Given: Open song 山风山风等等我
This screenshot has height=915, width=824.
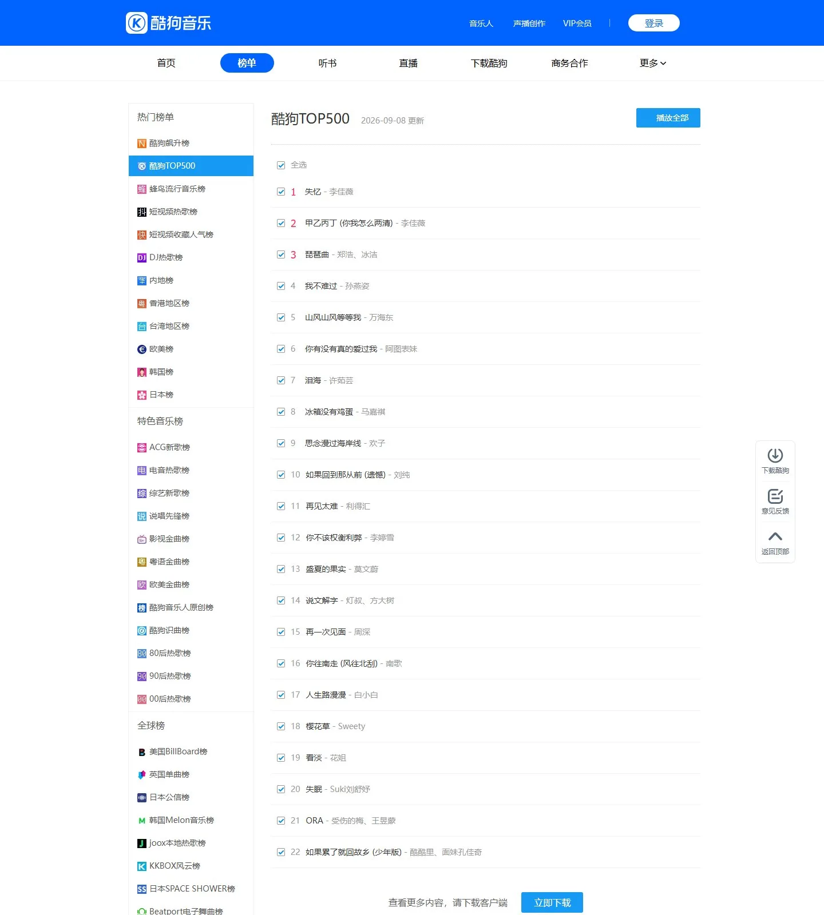Looking at the screenshot, I should pyautogui.click(x=333, y=317).
